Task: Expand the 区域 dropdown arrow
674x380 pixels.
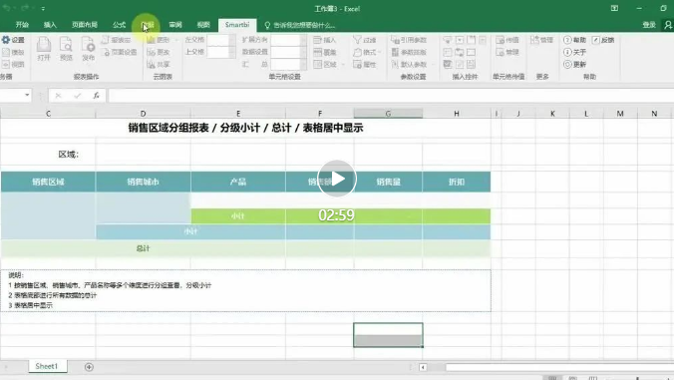Action: click(343, 65)
